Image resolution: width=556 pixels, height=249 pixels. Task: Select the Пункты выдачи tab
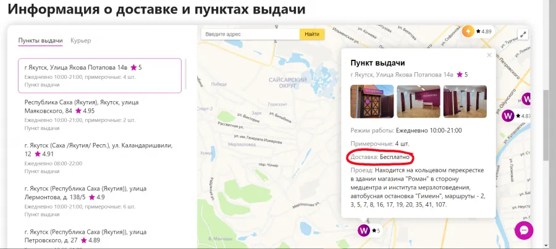pos(40,40)
